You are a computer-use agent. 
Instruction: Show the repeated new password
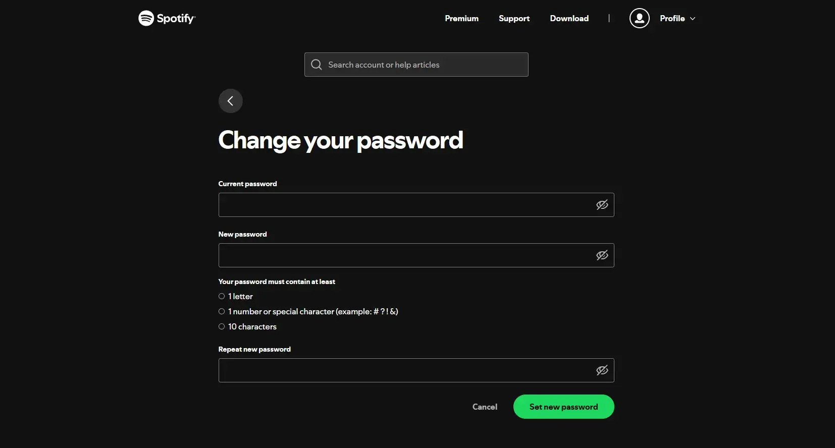[602, 370]
